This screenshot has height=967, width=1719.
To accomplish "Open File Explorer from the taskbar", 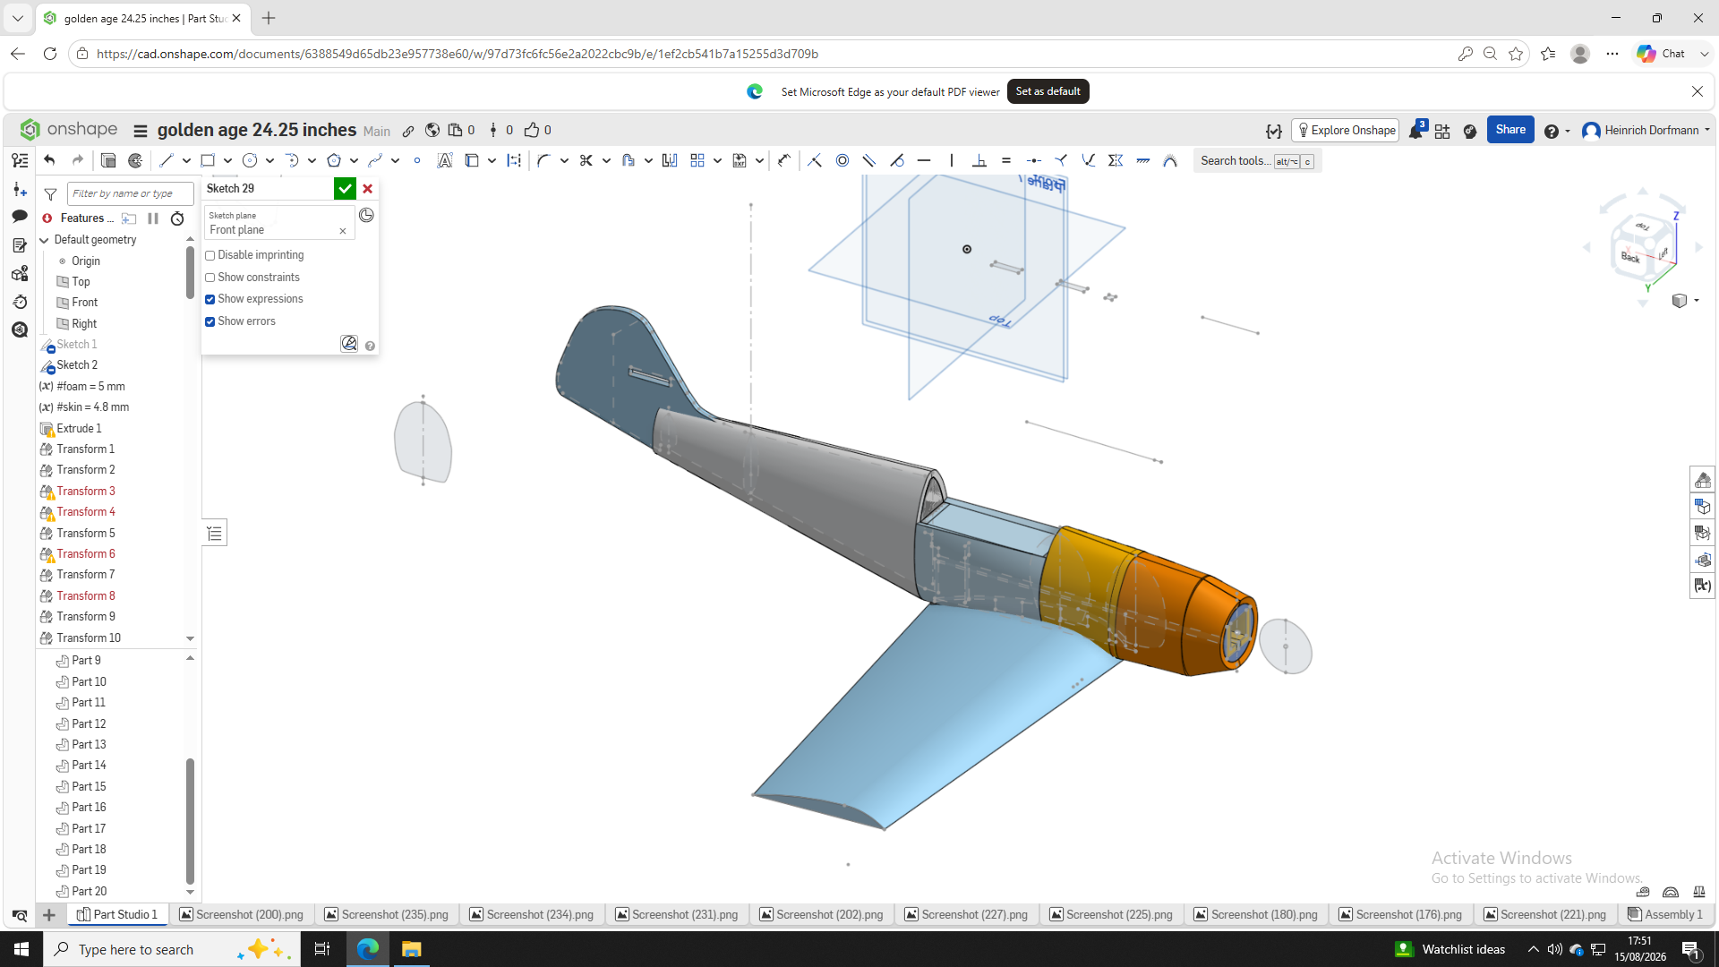I will pyautogui.click(x=411, y=949).
